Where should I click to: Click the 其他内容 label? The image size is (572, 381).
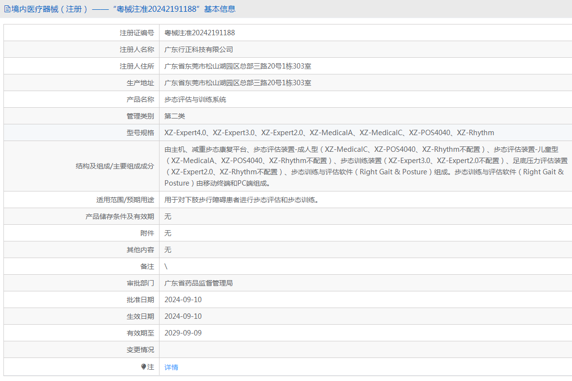click(140, 250)
